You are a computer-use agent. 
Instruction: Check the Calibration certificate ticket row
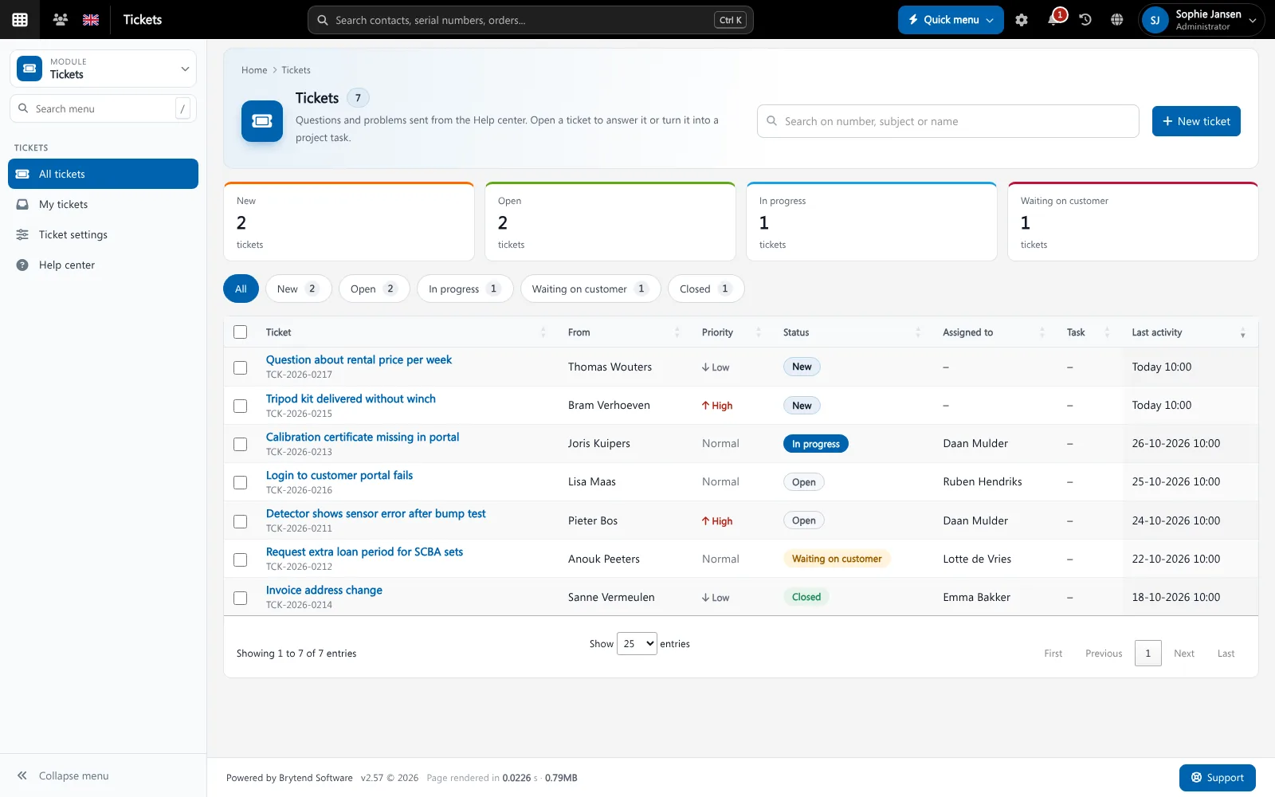coord(240,444)
